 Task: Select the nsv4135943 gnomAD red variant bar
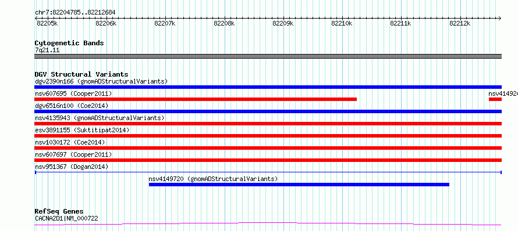coord(268,124)
